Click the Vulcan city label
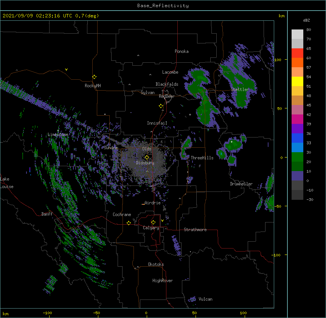 pos(205,299)
